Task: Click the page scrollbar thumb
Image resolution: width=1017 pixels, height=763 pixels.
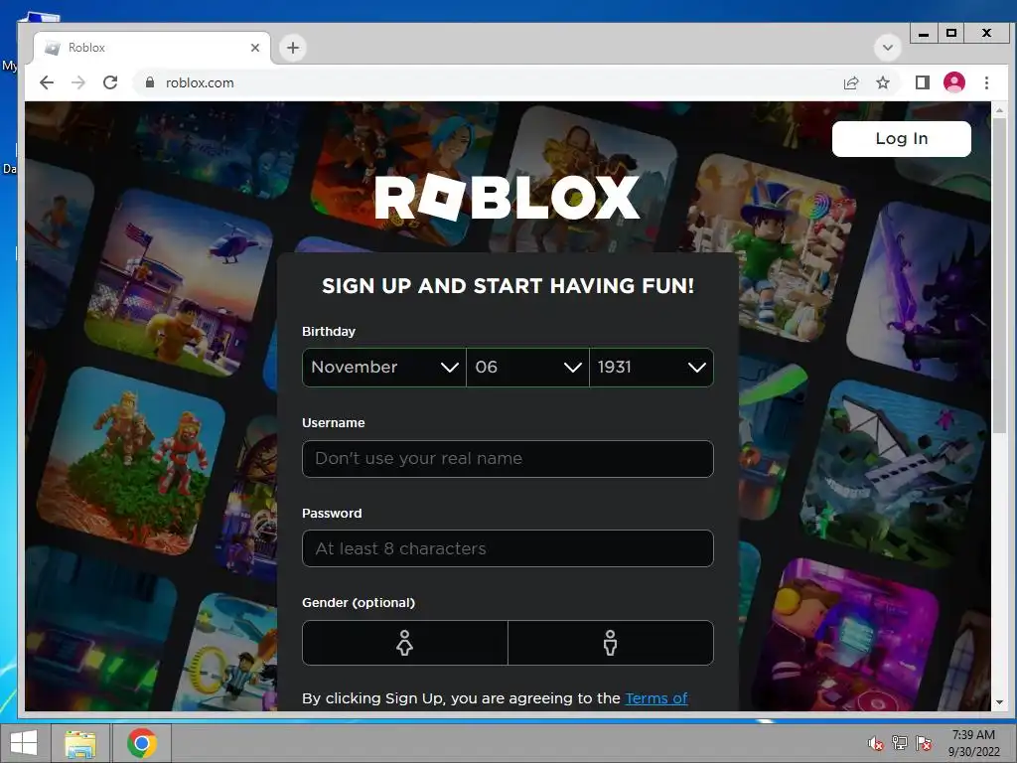Action: click(999, 276)
